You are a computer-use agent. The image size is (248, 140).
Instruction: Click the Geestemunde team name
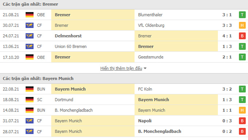[x=151, y=57]
